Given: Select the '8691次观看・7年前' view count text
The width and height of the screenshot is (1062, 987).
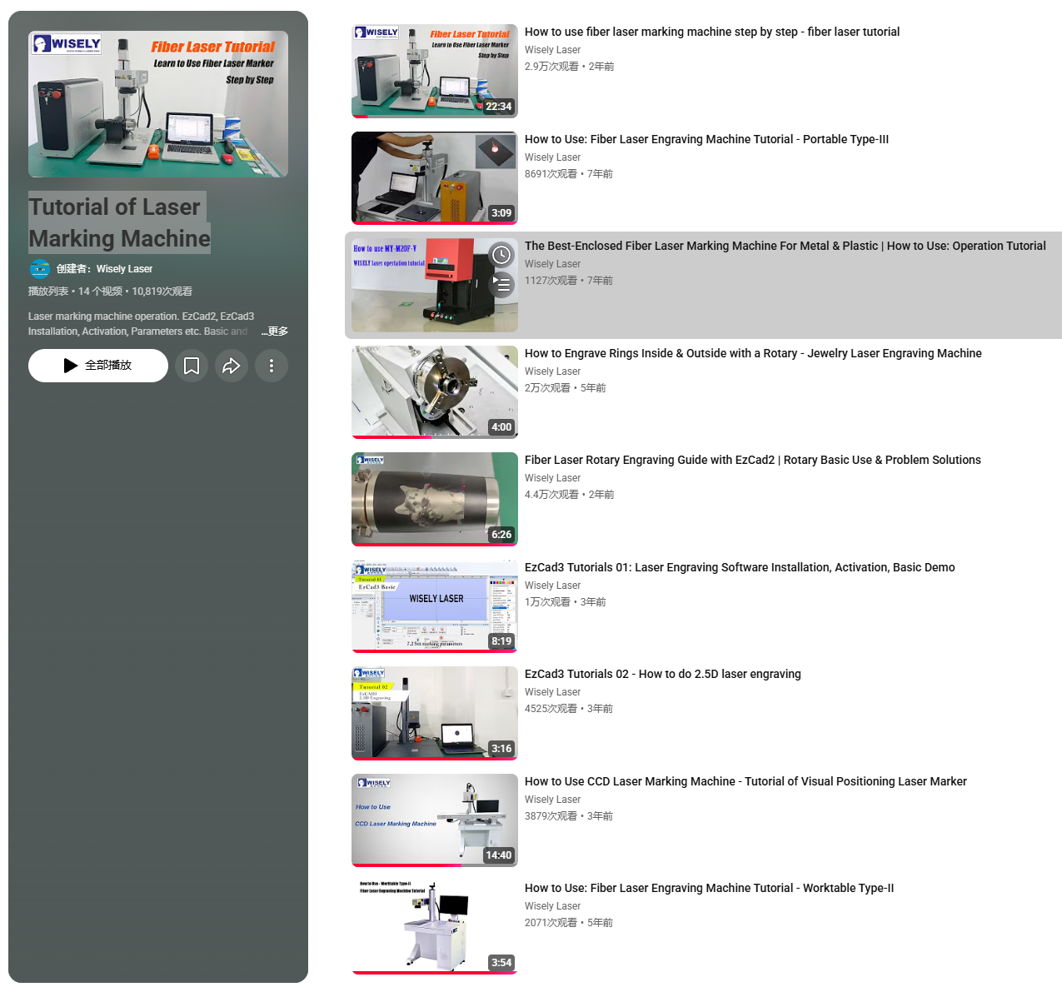Looking at the screenshot, I should tap(569, 174).
